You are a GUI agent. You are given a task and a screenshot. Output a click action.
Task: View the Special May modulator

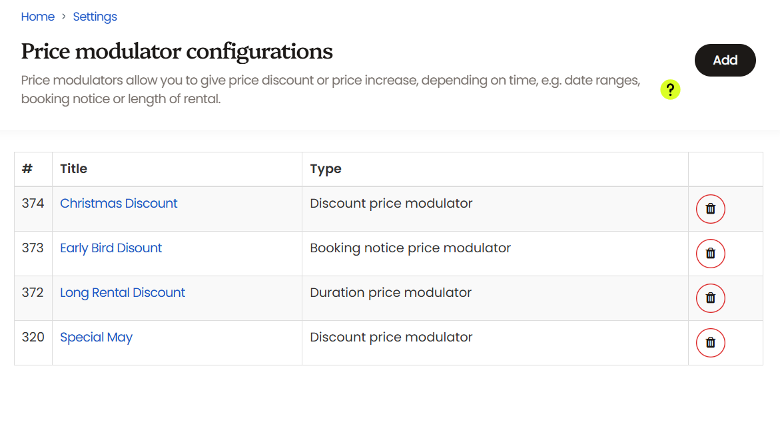(x=96, y=337)
